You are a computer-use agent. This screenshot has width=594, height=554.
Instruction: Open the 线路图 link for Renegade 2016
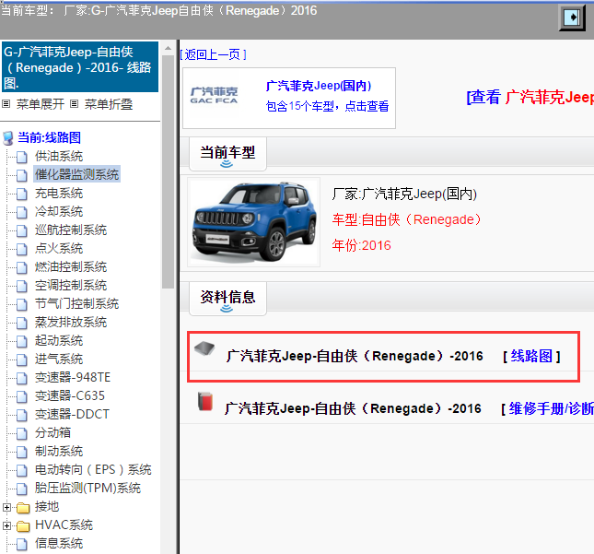coord(531,356)
